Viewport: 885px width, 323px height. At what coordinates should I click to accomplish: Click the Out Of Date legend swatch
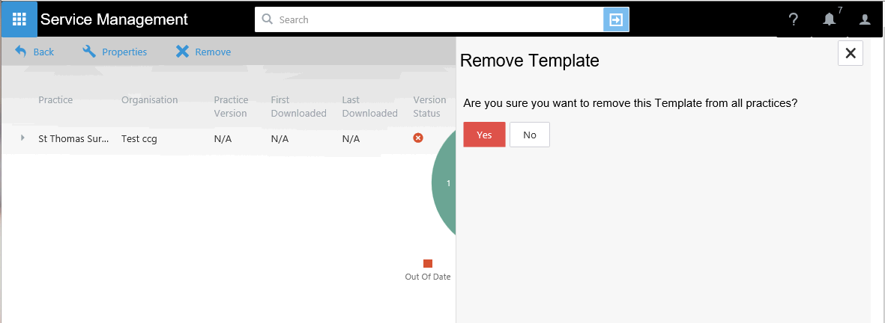(x=428, y=263)
